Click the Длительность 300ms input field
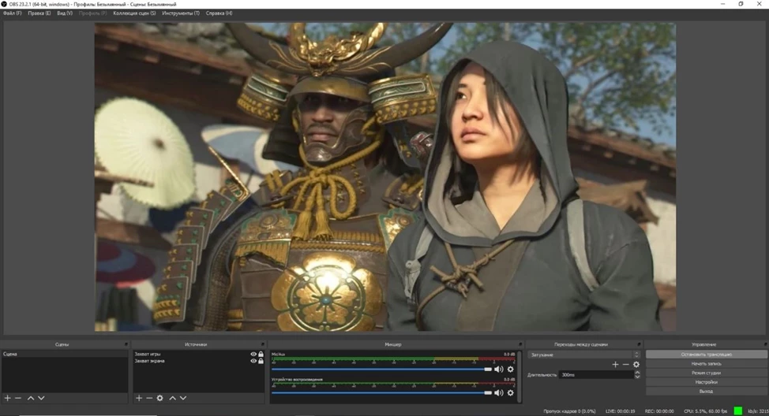This screenshot has width=769, height=416. coord(596,375)
